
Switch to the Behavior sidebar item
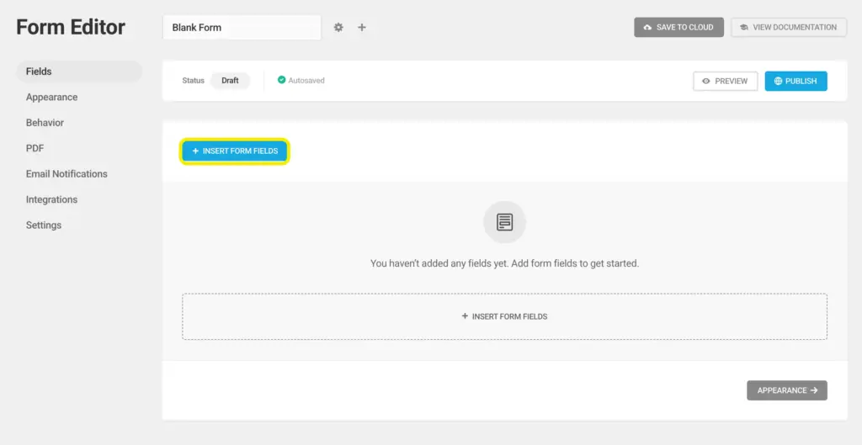[x=45, y=123]
